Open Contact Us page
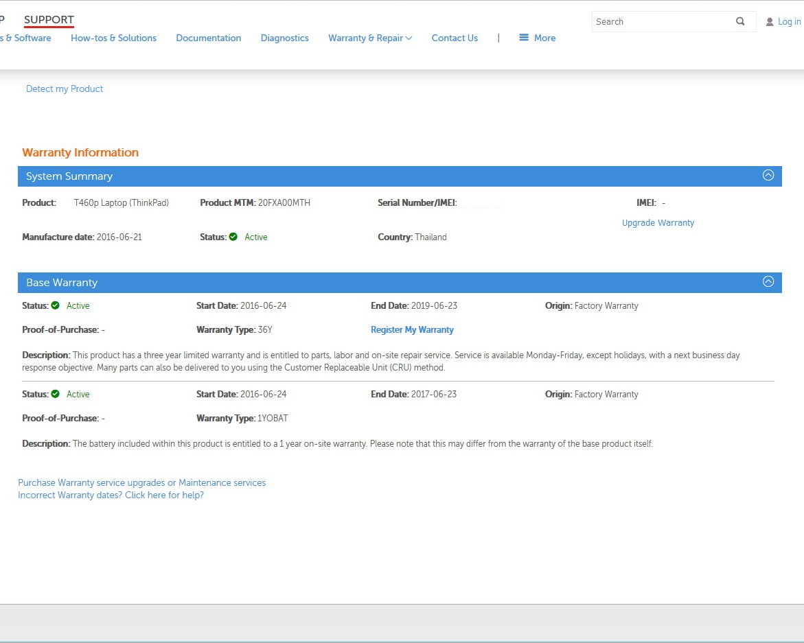804x643 pixels. [455, 38]
